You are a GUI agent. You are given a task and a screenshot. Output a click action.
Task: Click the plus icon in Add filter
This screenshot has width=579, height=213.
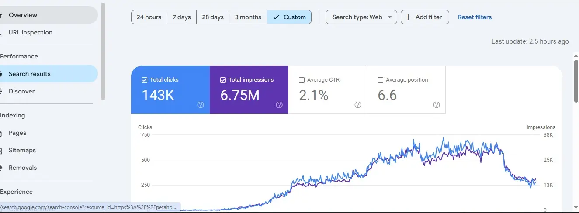(408, 17)
